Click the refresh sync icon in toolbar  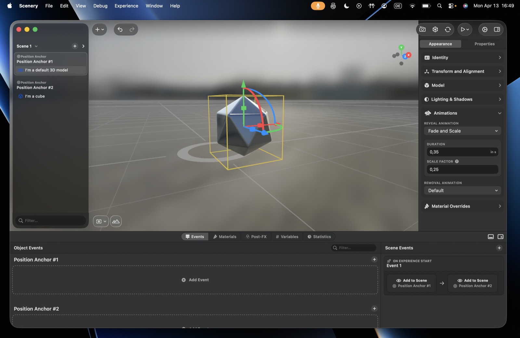click(x=448, y=30)
